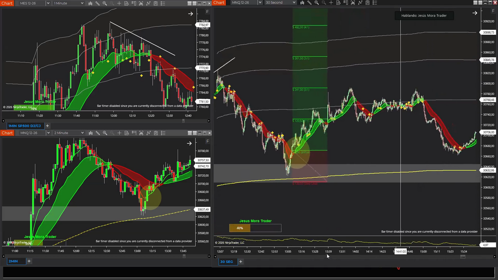This screenshot has height=280, width=498.
Task: Toggle the F scale button in MNQ 2 Minute chart
Action: (x=207, y=142)
